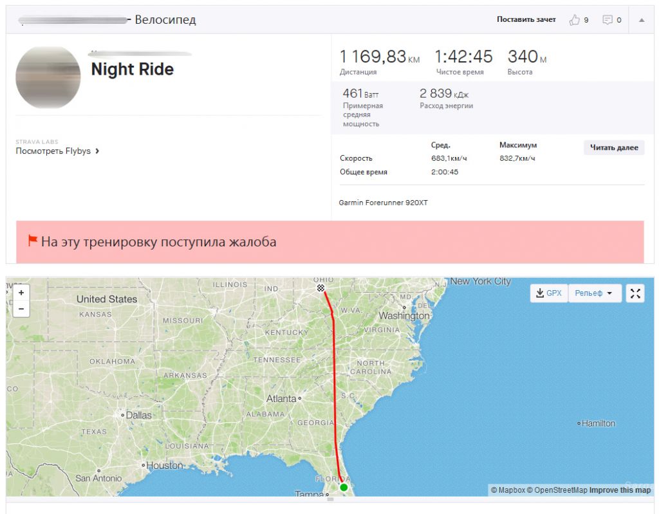Click the red flag icon in the complaint banner
The height and width of the screenshot is (514, 659).
pyautogui.click(x=32, y=241)
